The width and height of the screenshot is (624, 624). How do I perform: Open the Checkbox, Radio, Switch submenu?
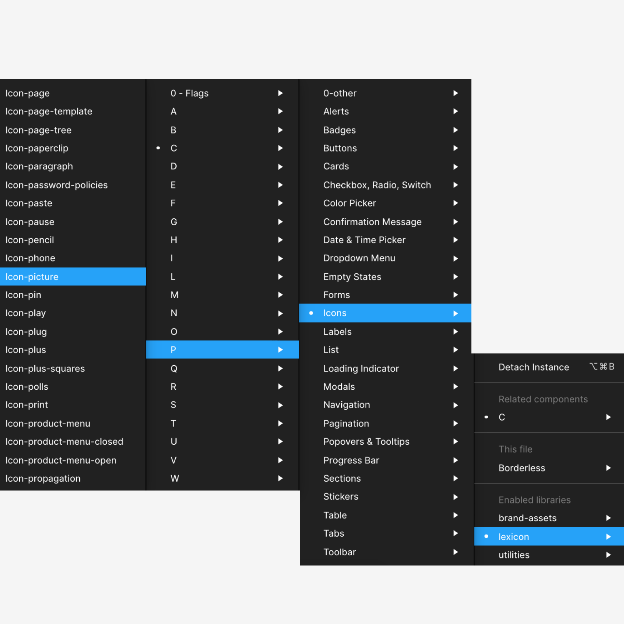tap(384, 185)
